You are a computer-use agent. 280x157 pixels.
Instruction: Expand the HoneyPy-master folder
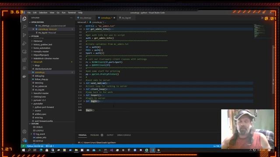coord(41,51)
